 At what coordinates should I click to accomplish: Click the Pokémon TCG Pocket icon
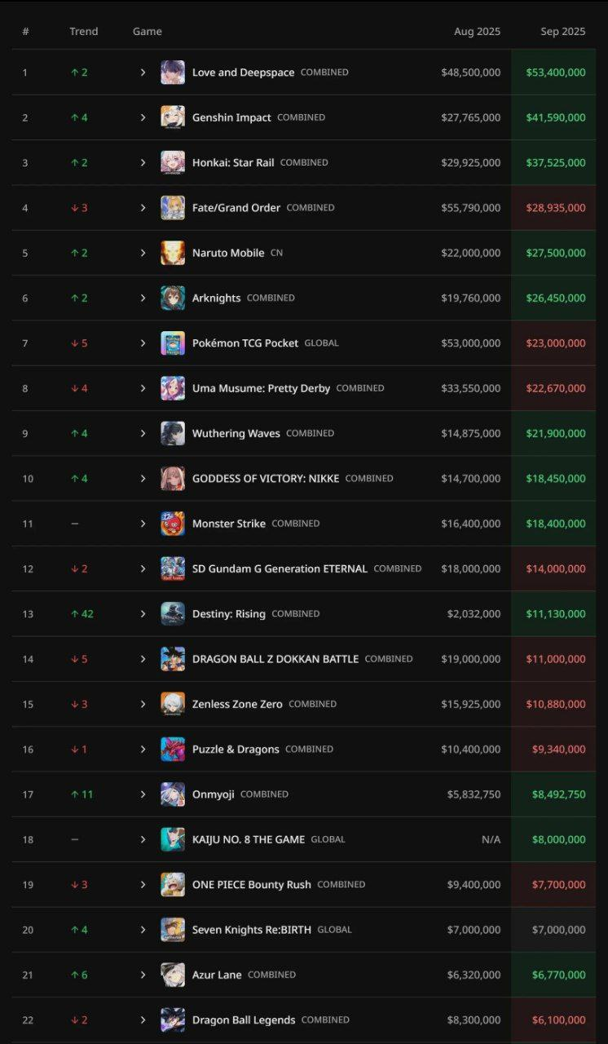click(x=173, y=343)
